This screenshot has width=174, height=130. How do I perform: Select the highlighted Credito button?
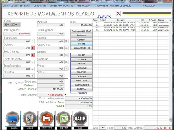(81, 44)
